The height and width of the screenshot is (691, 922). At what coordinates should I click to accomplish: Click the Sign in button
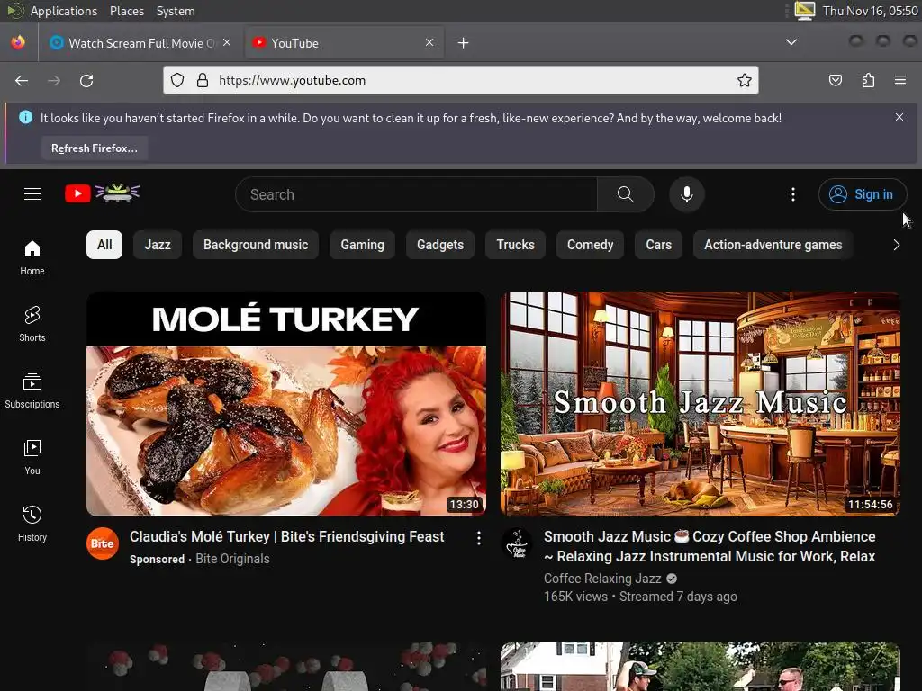pyautogui.click(x=863, y=194)
